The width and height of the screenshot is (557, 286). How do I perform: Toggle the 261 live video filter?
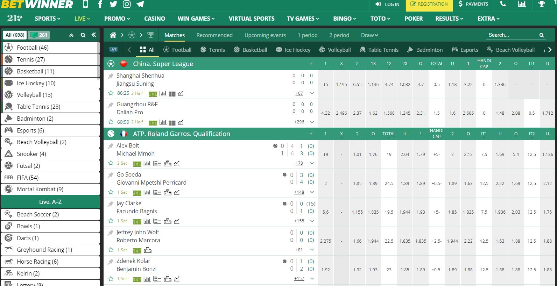click(39, 35)
